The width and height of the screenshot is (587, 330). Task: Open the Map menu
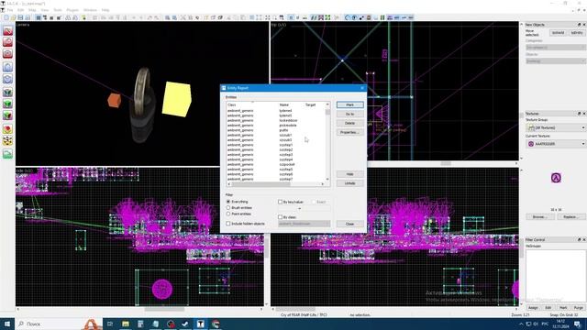[x=32, y=10]
